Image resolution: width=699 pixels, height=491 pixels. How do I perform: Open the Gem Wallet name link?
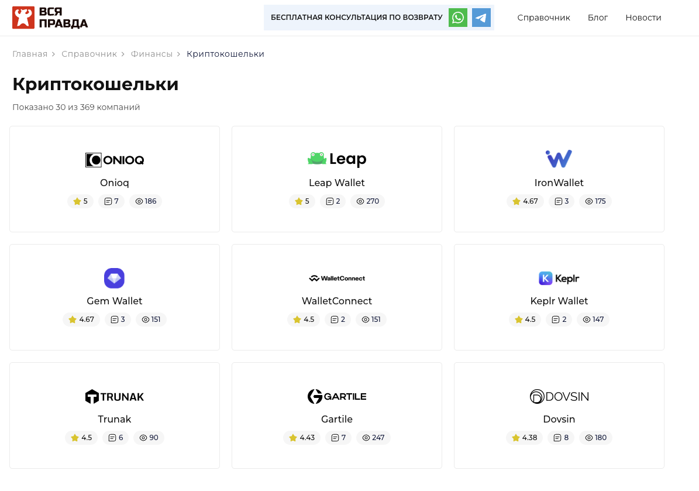(115, 301)
